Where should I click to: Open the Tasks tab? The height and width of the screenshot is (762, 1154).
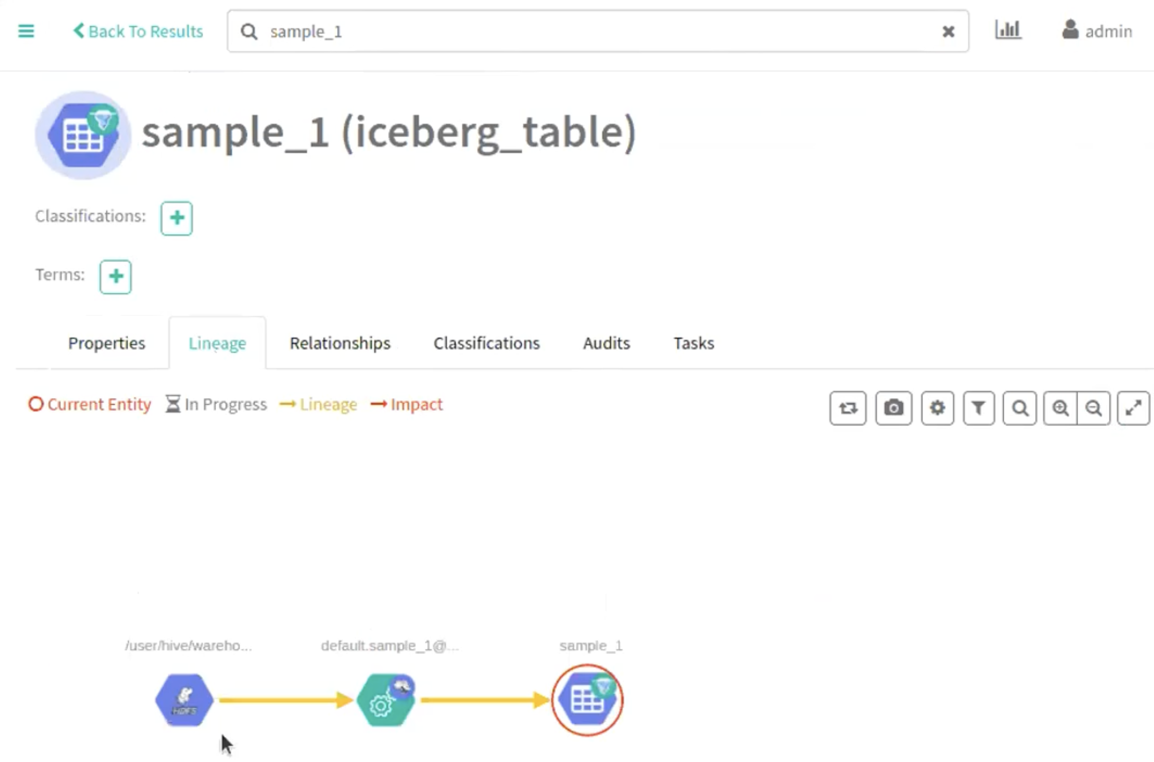tap(694, 343)
